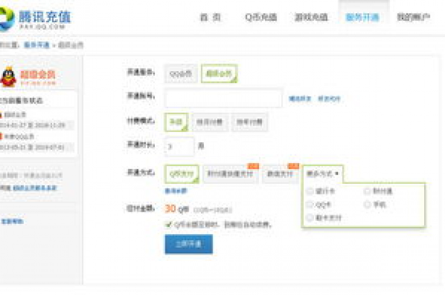The image size is (445, 295).
Task: Click the recharge help link in sidebar
Action: click(x=12, y=222)
